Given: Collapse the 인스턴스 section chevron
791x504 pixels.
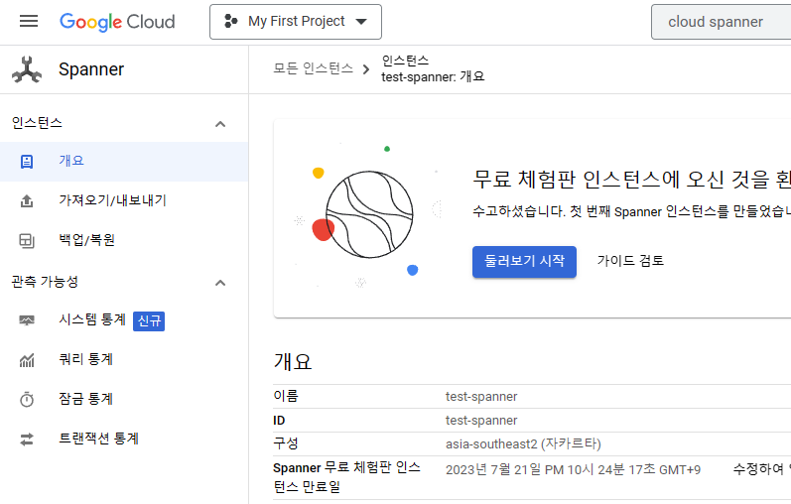Looking at the screenshot, I should pos(220,124).
